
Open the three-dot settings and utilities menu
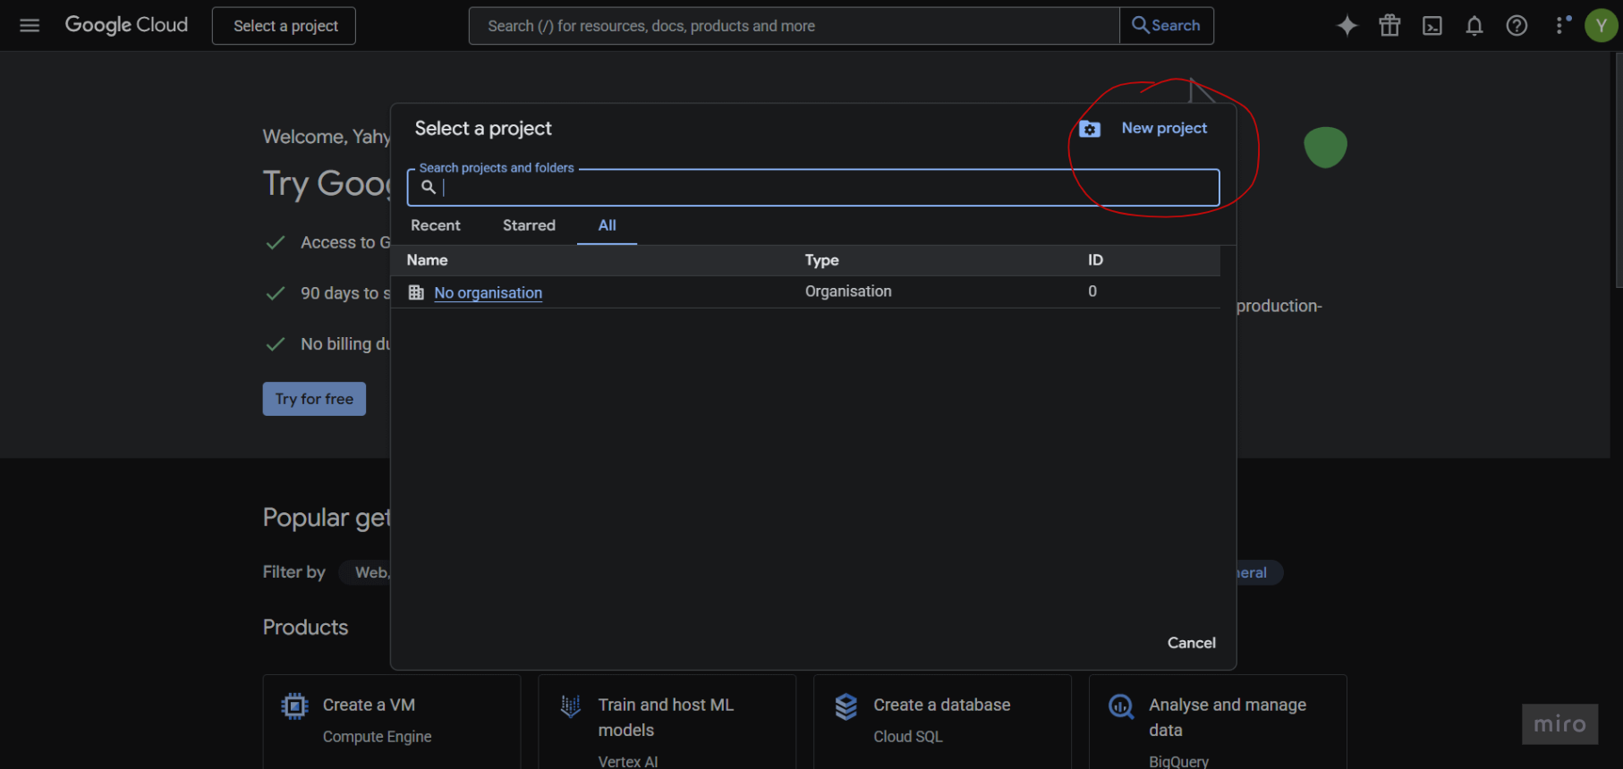coord(1561,26)
